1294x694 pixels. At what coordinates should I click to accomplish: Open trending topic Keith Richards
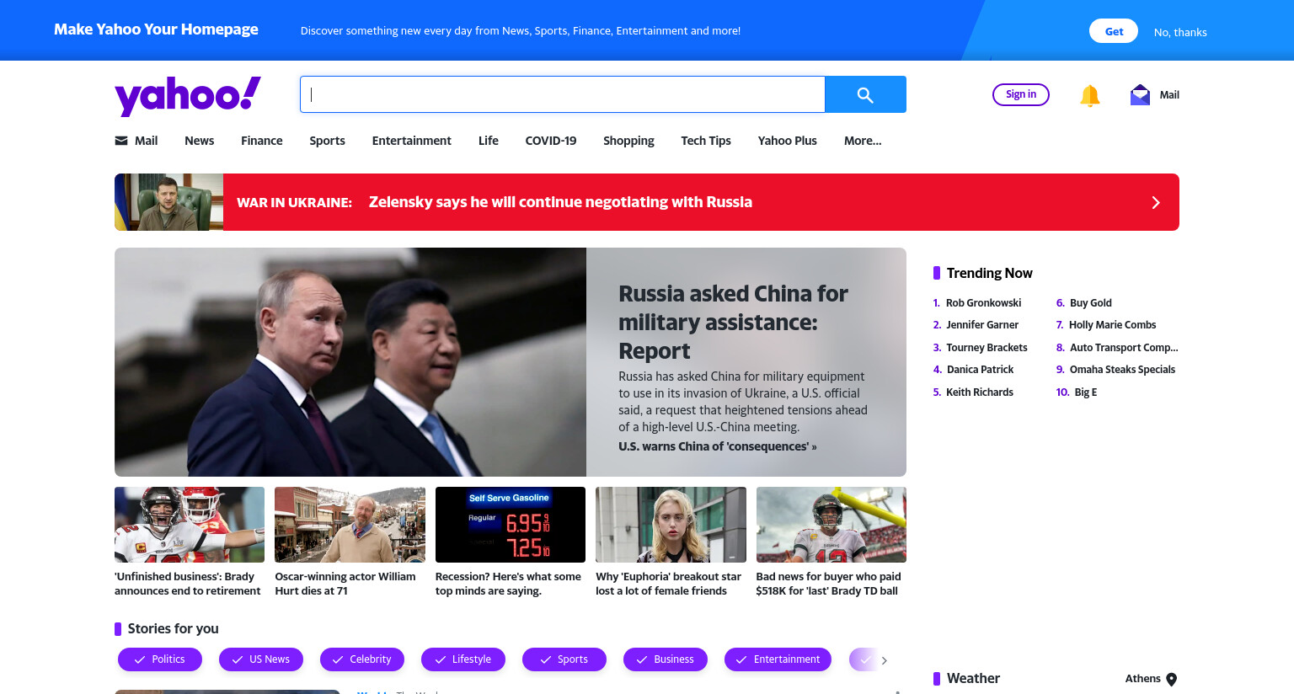click(980, 392)
